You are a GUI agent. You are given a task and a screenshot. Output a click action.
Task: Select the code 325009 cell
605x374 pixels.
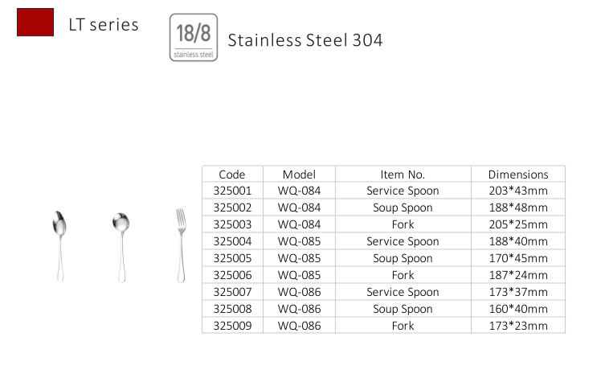pyautogui.click(x=232, y=326)
